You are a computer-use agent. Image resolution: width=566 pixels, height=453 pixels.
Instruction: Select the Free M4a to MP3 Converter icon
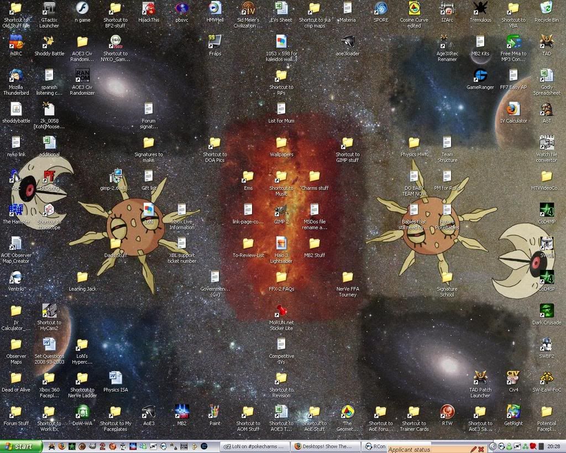(513, 42)
